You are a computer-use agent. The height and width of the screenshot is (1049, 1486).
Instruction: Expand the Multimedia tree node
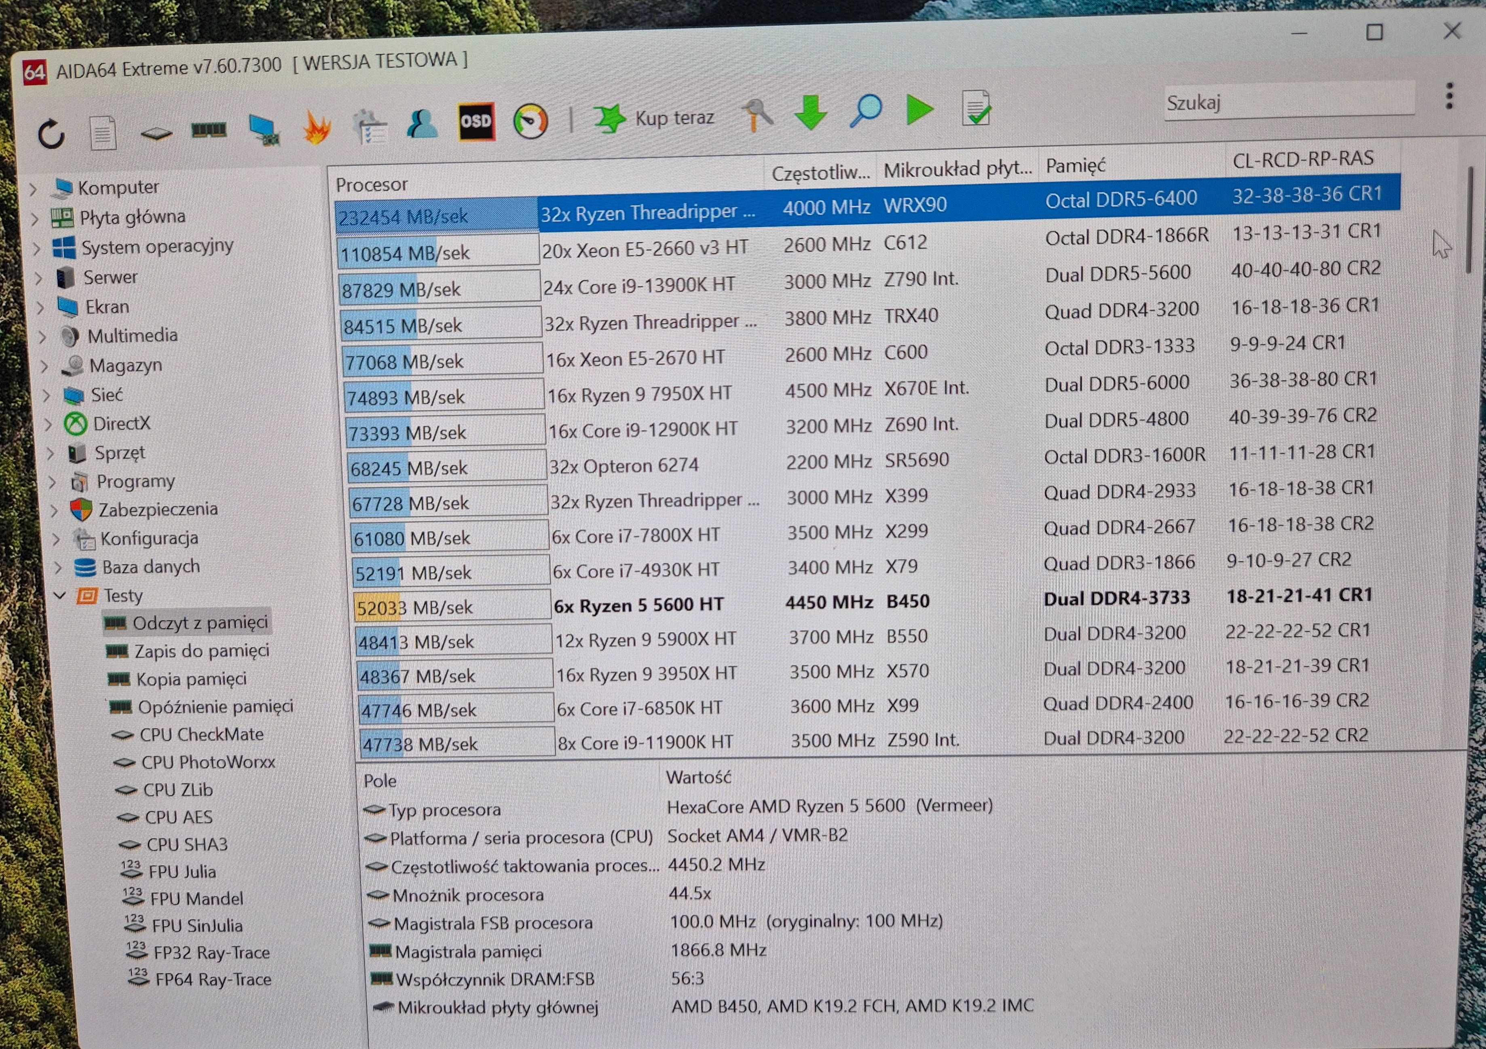43,336
